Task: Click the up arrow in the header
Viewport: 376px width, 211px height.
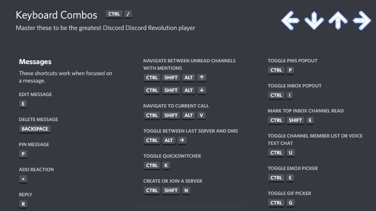Action: click(x=338, y=20)
